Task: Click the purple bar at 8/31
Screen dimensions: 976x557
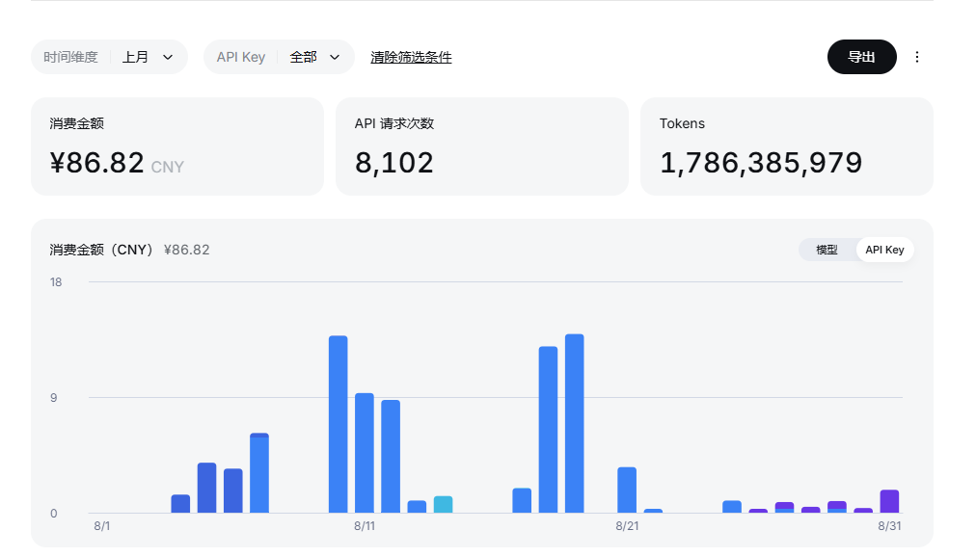Action: (889, 502)
